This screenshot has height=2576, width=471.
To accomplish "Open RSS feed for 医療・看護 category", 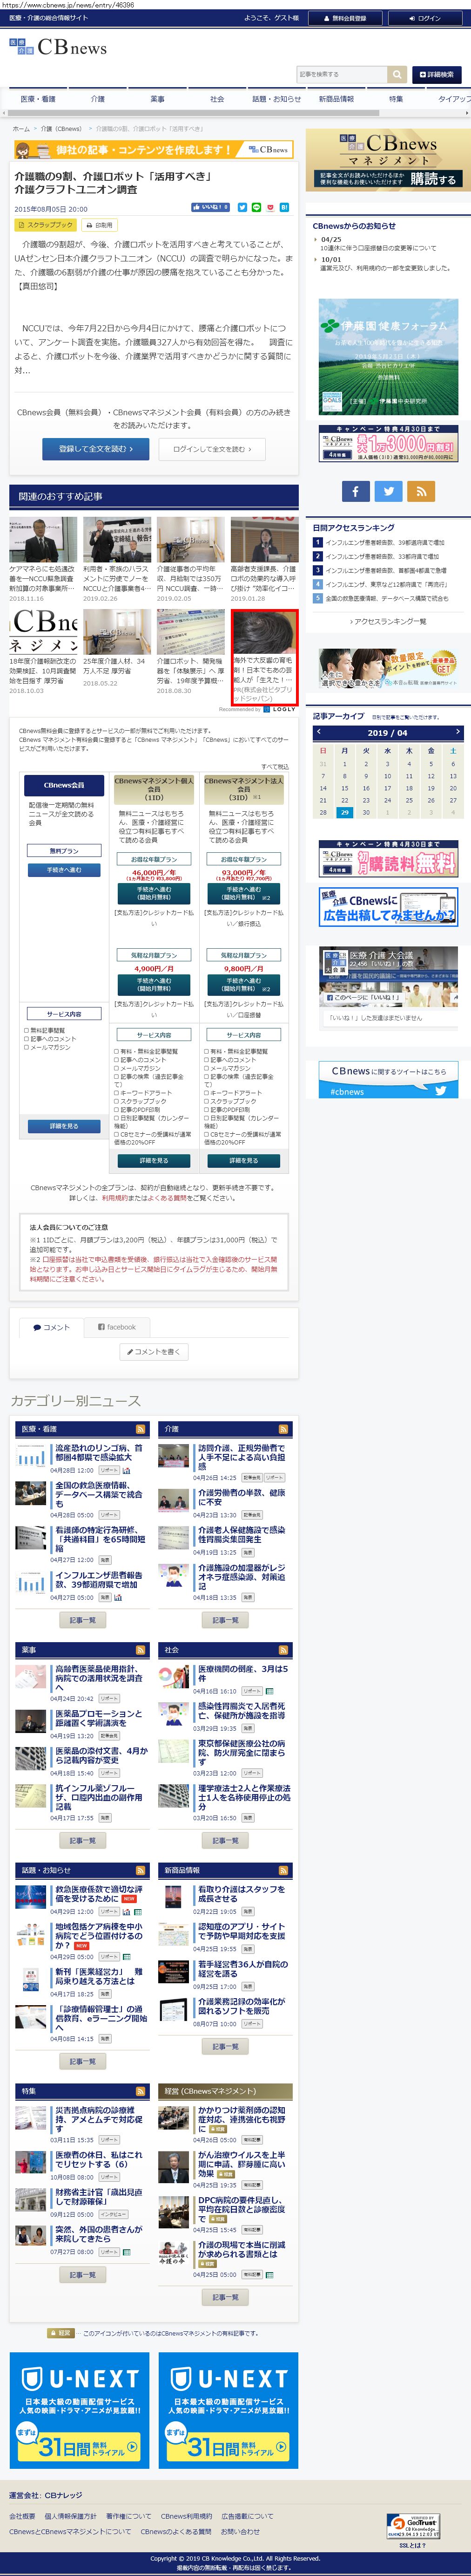I will coord(141,1429).
